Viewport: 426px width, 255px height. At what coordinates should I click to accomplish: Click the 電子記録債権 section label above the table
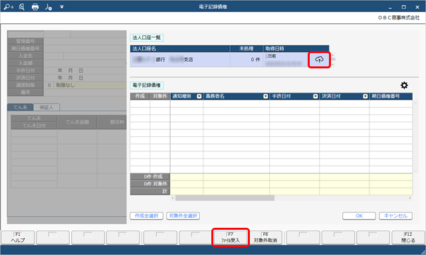tap(147, 85)
